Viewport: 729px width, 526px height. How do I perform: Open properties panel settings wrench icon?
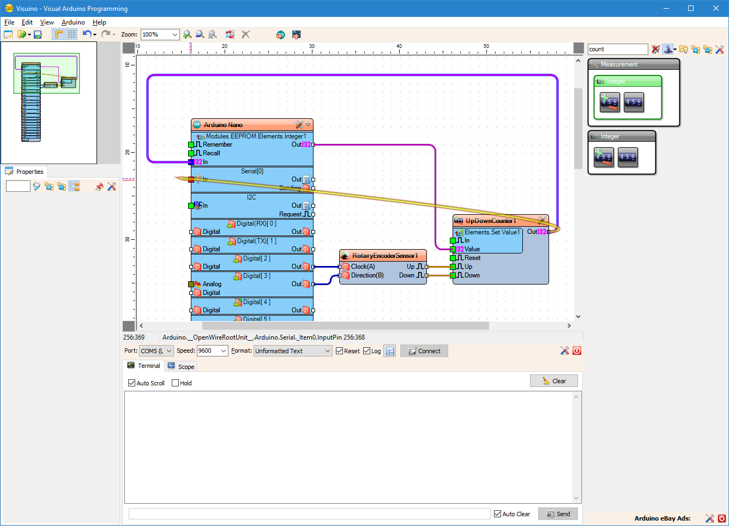pyautogui.click(x=112, y=186)
